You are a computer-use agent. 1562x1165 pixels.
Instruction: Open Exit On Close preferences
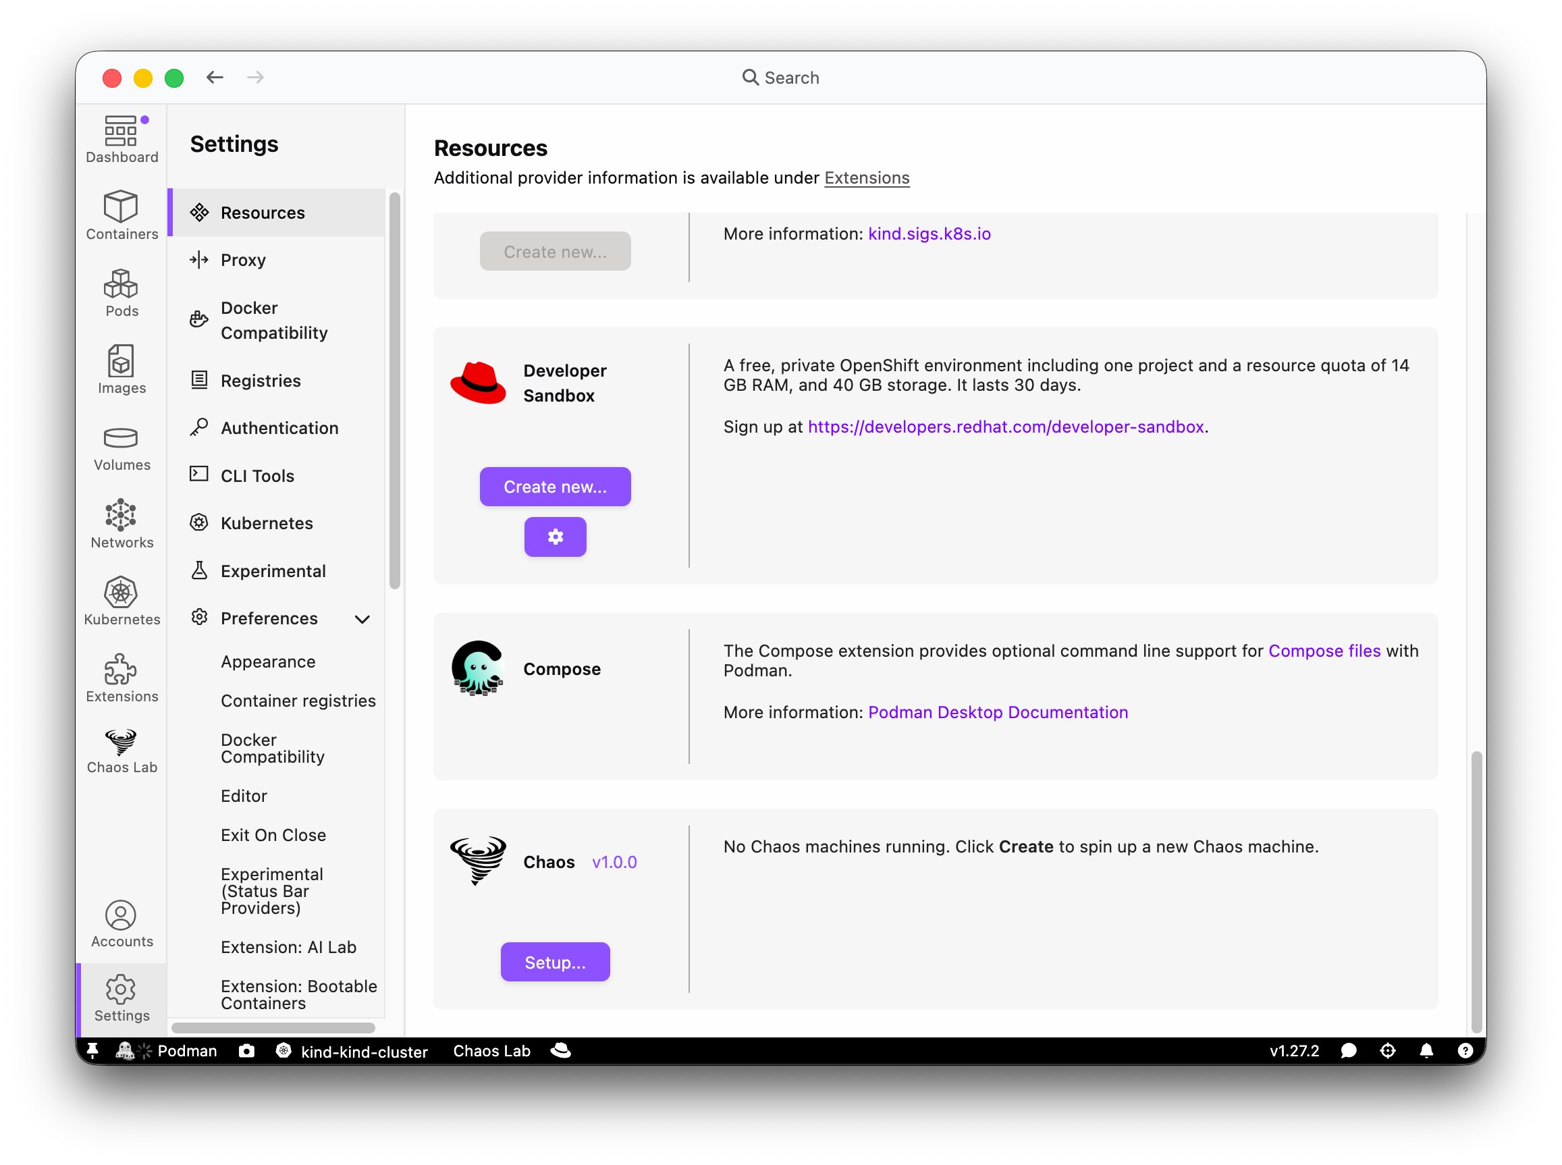tap(273, 835)
